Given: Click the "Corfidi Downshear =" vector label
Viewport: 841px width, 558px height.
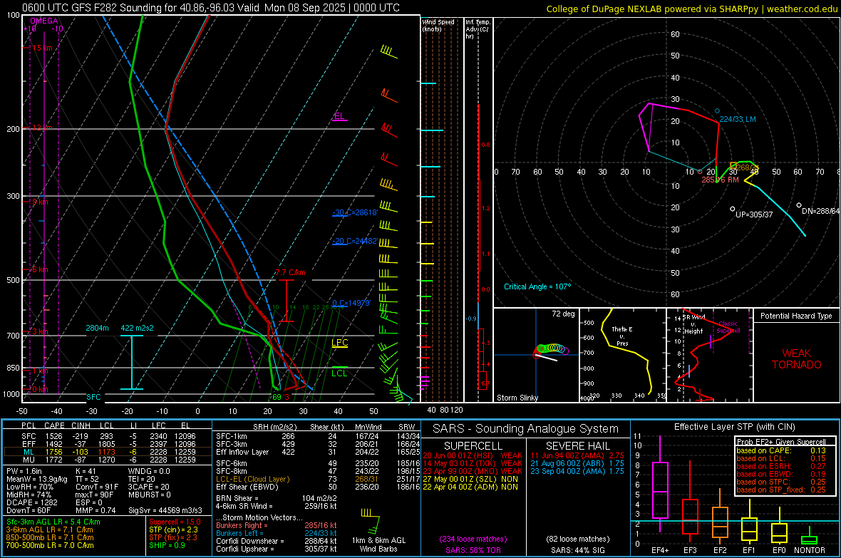Looking at the screenshot, I should point(250,541).
